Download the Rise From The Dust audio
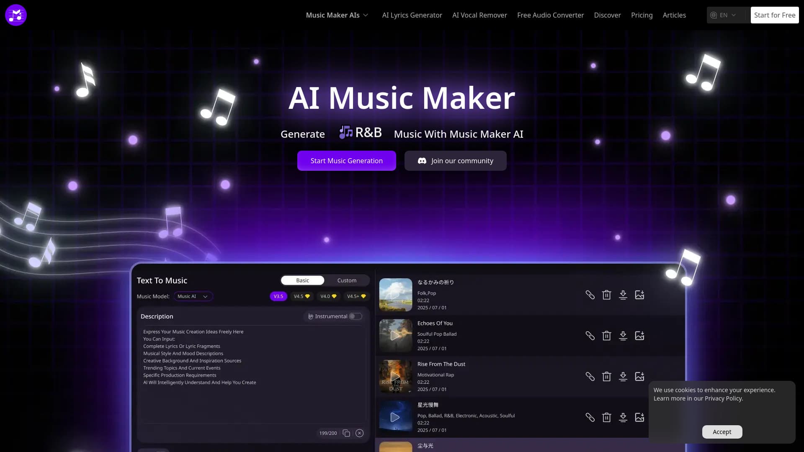The width and height of the screenshot is (804, 452). coord(623,376)
